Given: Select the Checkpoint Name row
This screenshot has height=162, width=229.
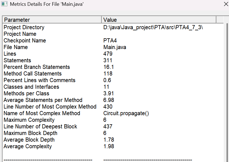Looking at the screenshot, I should click(113, 40).
